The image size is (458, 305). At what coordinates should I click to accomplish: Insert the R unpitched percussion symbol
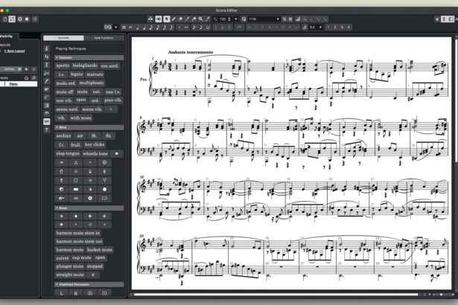(76, 293)
